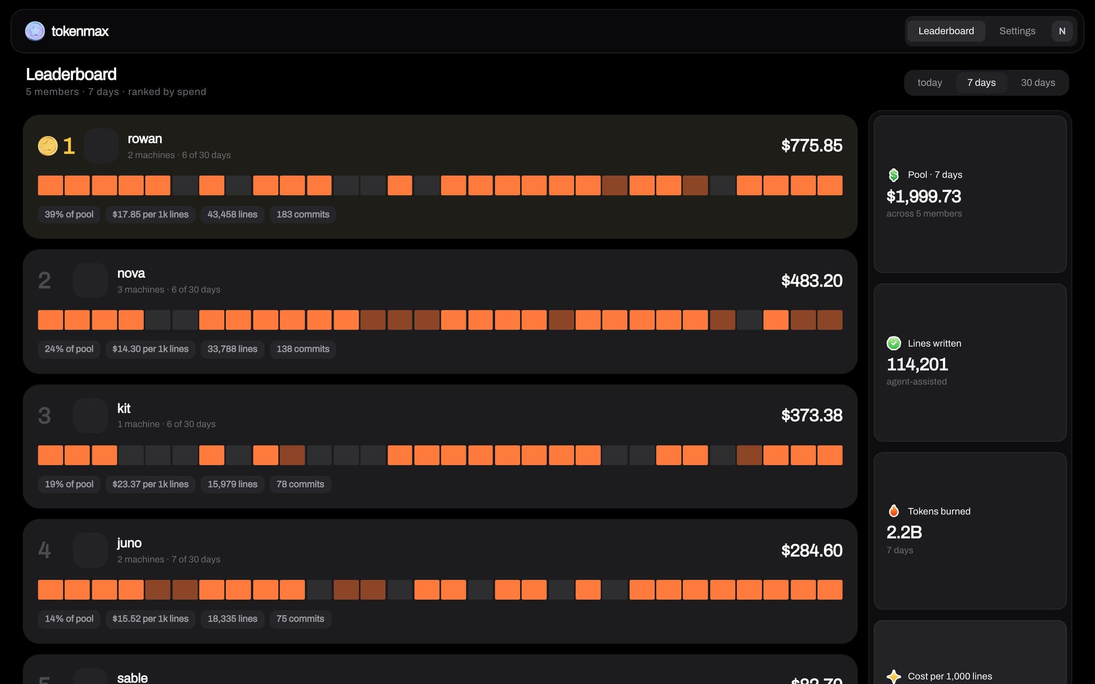Click the '39% of pool' chip

(69, 214)
